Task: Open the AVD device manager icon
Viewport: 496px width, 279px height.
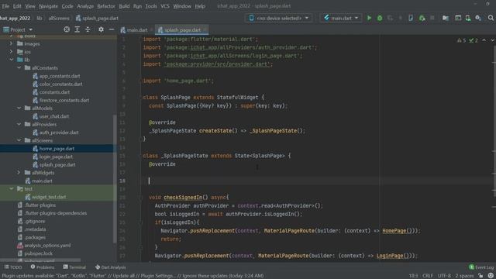Action: tap(468, 18)
